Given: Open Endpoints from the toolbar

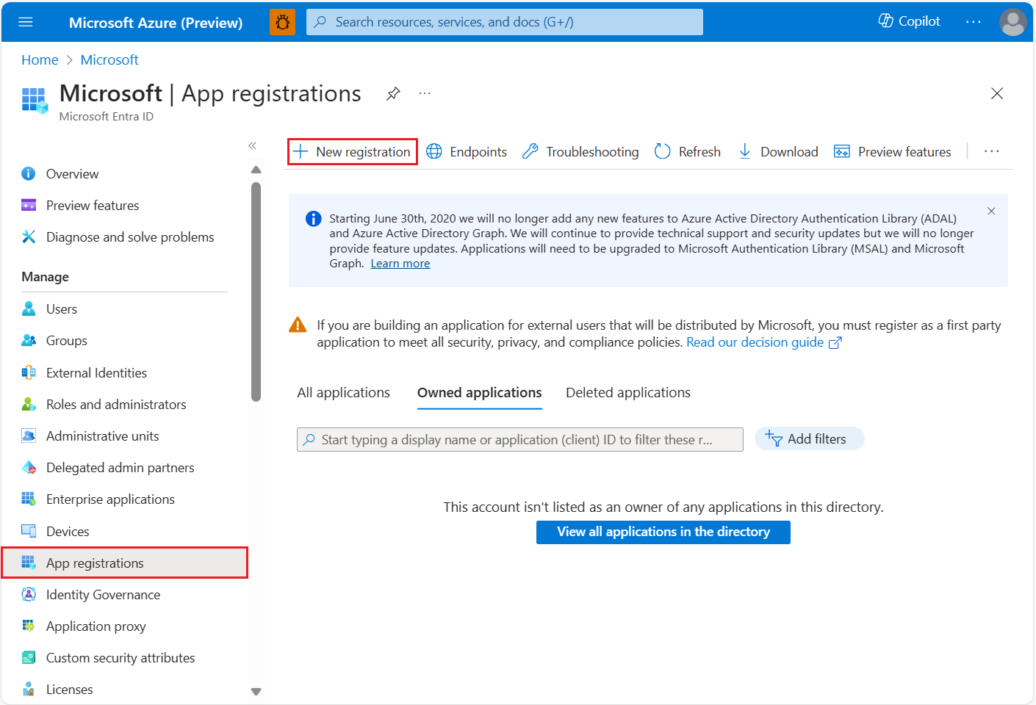Looking at the screenshot, I should coord(467,151).
